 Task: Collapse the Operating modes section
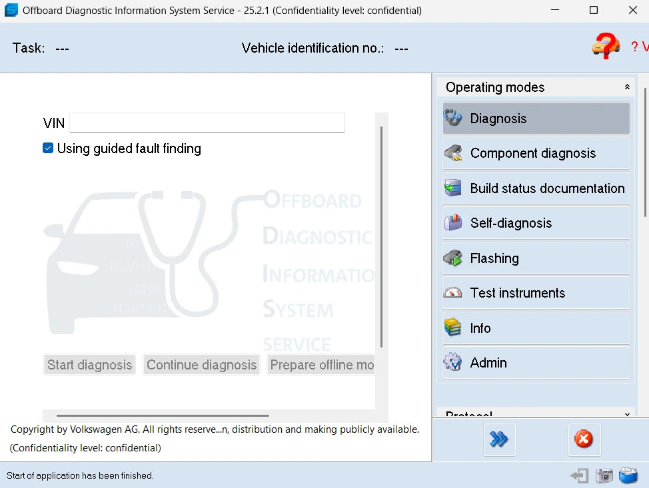click(627, 87)
